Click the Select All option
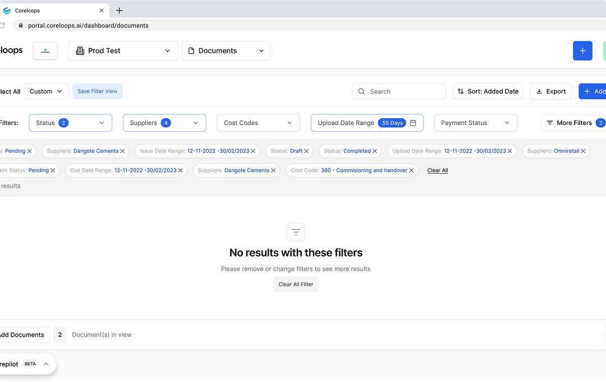 tap(10, 91)
